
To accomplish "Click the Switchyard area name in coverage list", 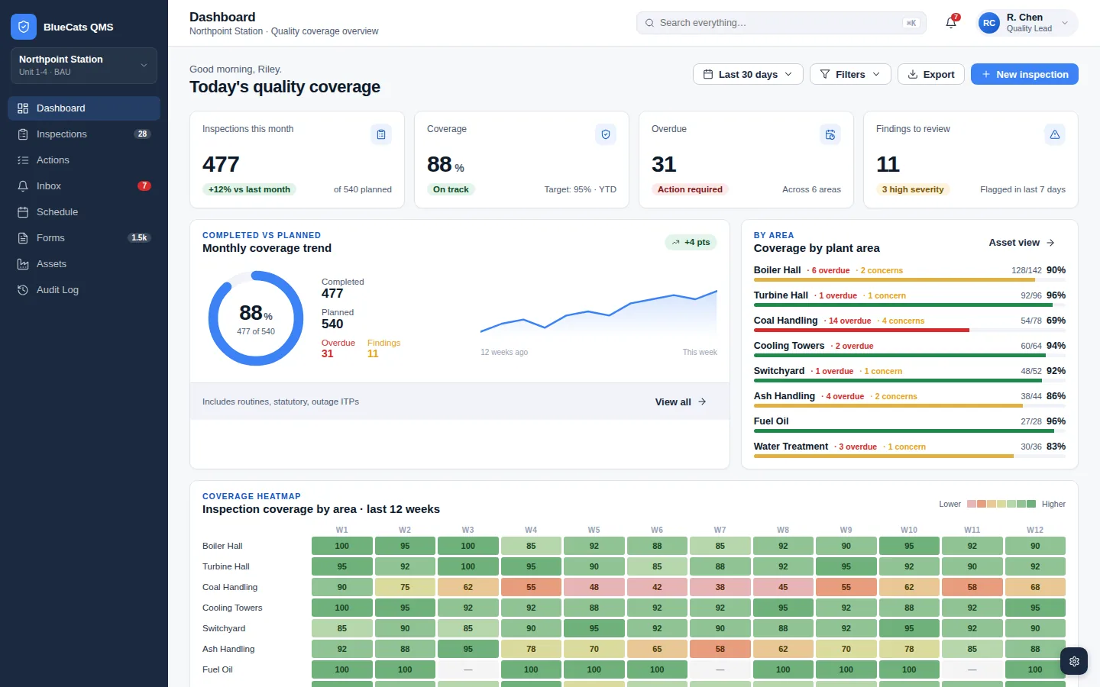I will coord(779,371).
